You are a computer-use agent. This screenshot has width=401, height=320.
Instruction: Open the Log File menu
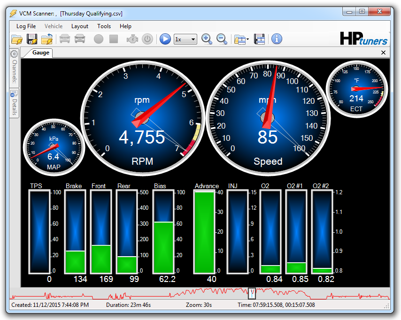tap(26, 26)
